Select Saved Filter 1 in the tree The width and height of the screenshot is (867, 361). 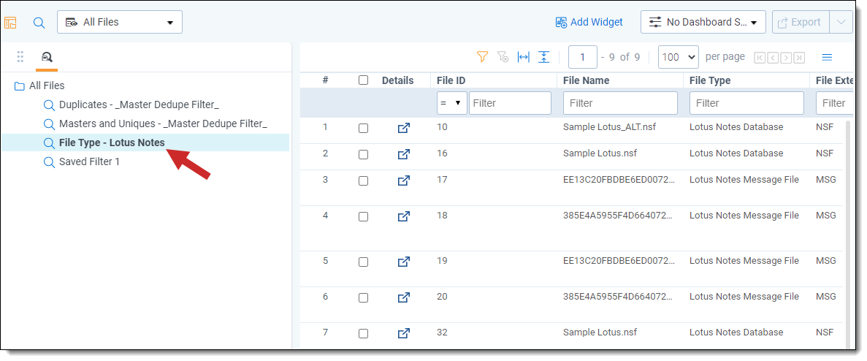click(89, 161)
